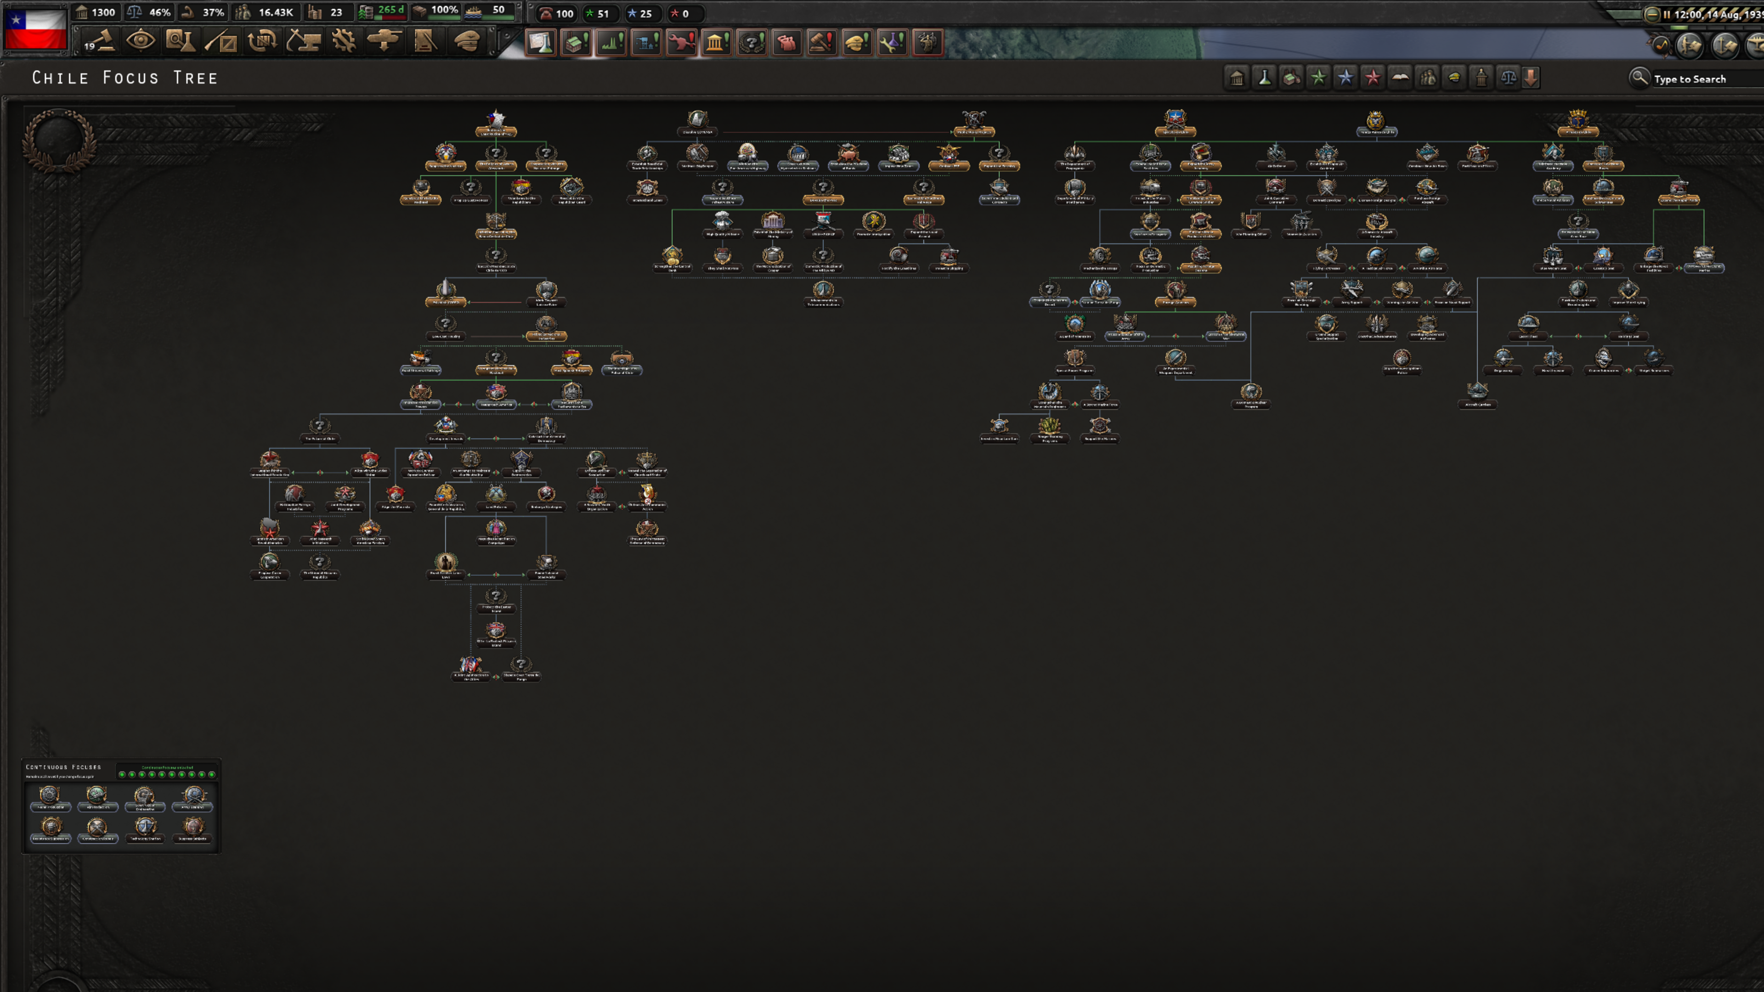Open the Production menu icon
The width and height of the screenshot is (1764, 992).
click(611, 42)
